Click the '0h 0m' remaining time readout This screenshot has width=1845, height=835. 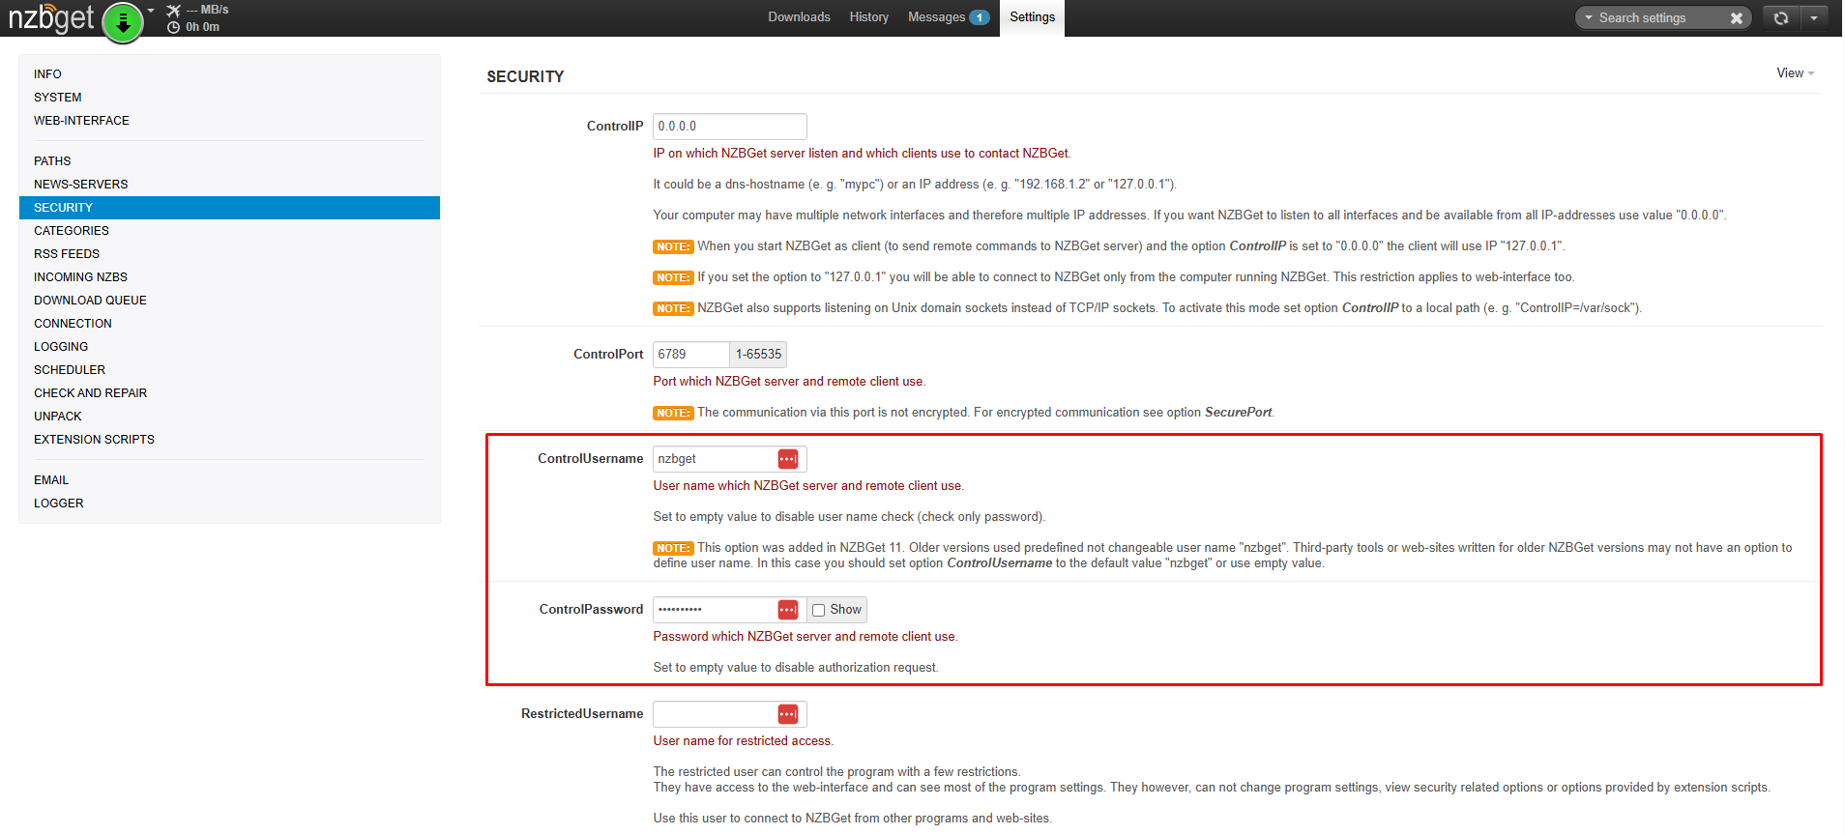pyautogui.click(x=203, y=27)
